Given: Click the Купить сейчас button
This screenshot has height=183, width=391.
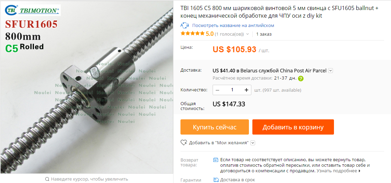Looking at the screenshot, I should (x=215, y=127).
